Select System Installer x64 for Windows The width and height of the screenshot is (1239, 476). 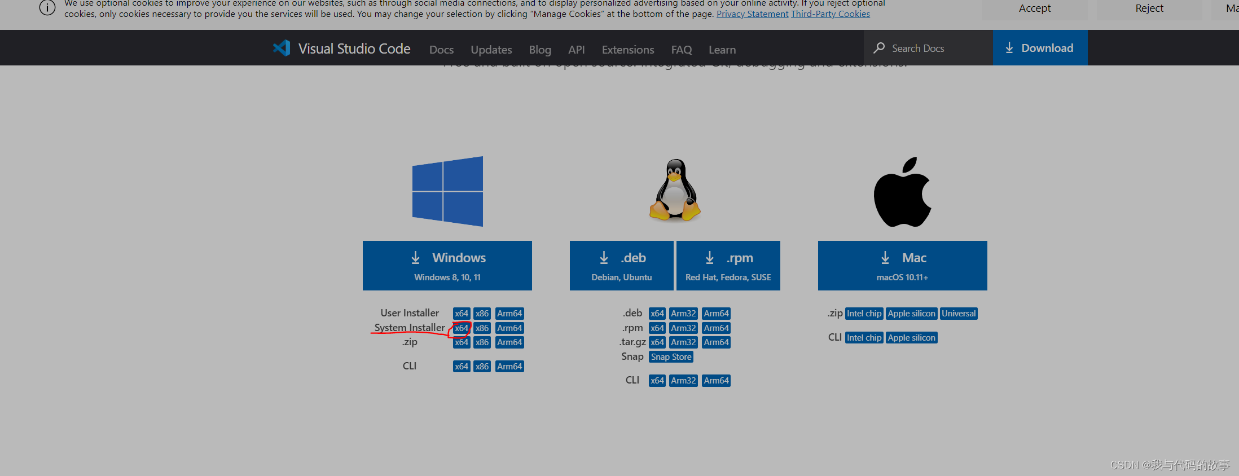click(462, 328)
